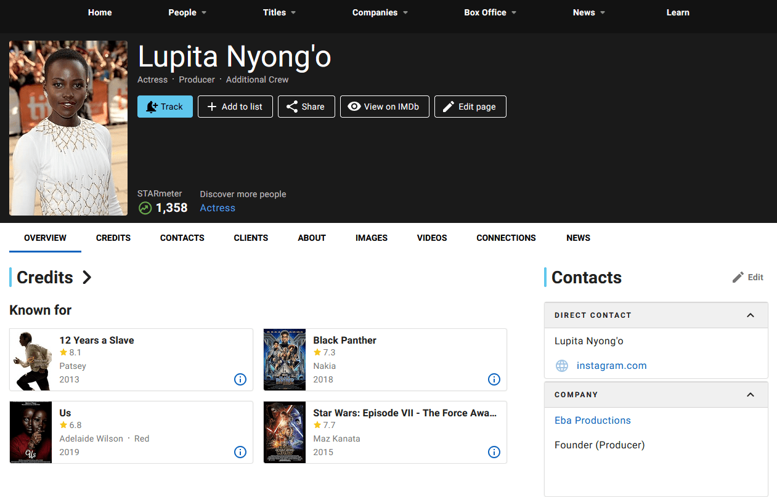This screenshot has width=777, height=497.
Task: Open the Eba Productions company link
Action: point(593,421)
